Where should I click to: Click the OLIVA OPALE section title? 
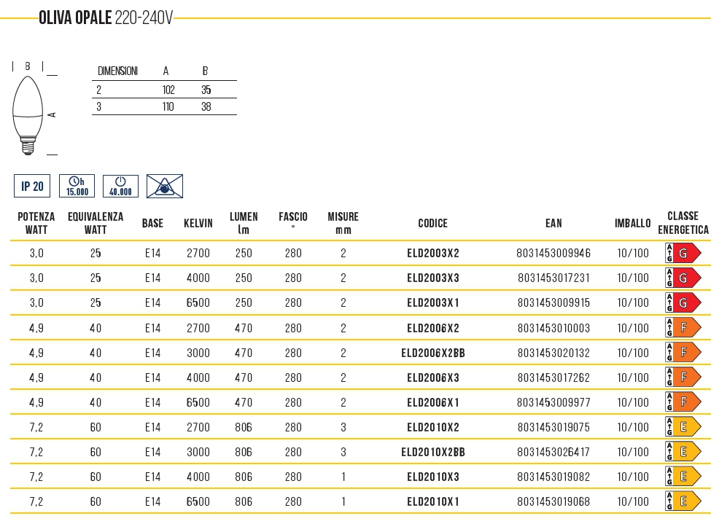coord(106,18)
